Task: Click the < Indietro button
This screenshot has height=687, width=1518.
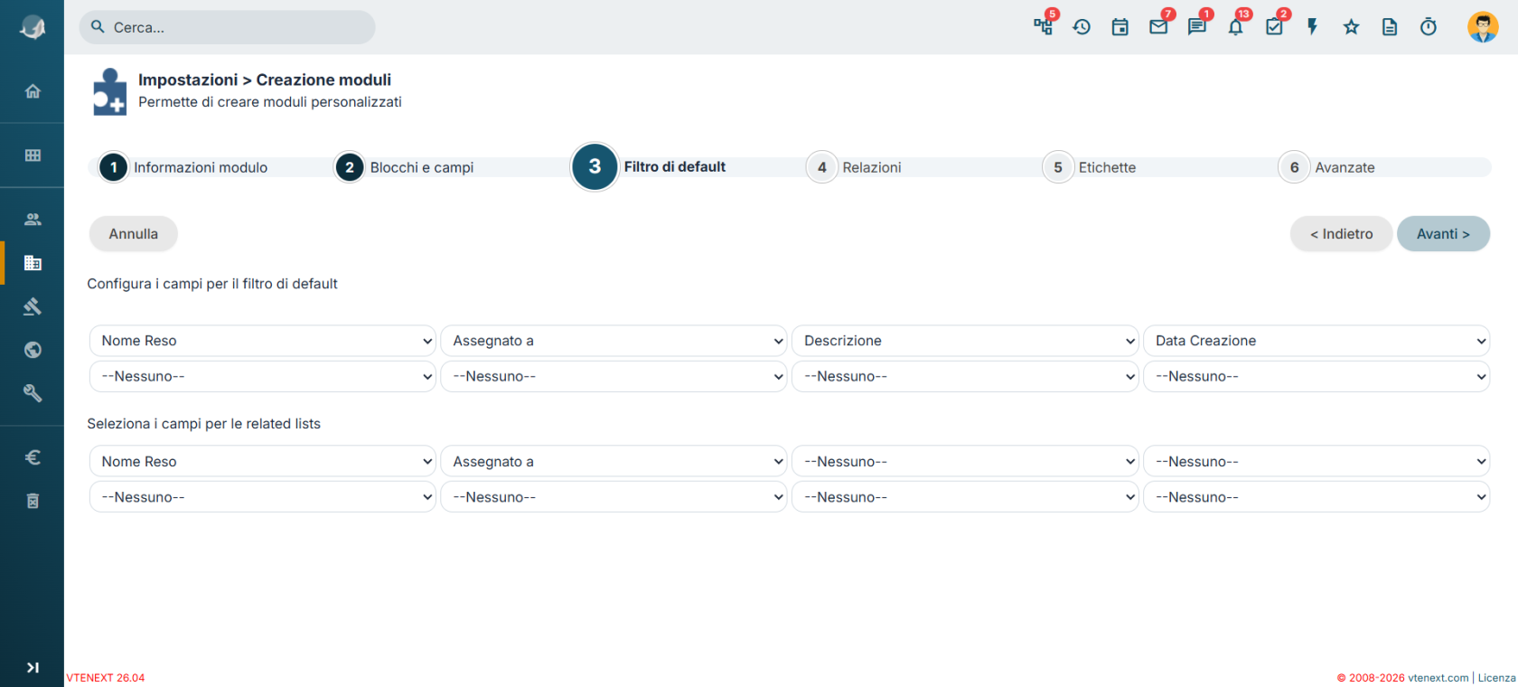Action: point(1341,234)
